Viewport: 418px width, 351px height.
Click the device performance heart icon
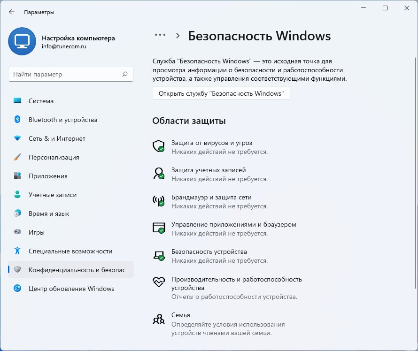pyautogui.click(x=158, y=282)
